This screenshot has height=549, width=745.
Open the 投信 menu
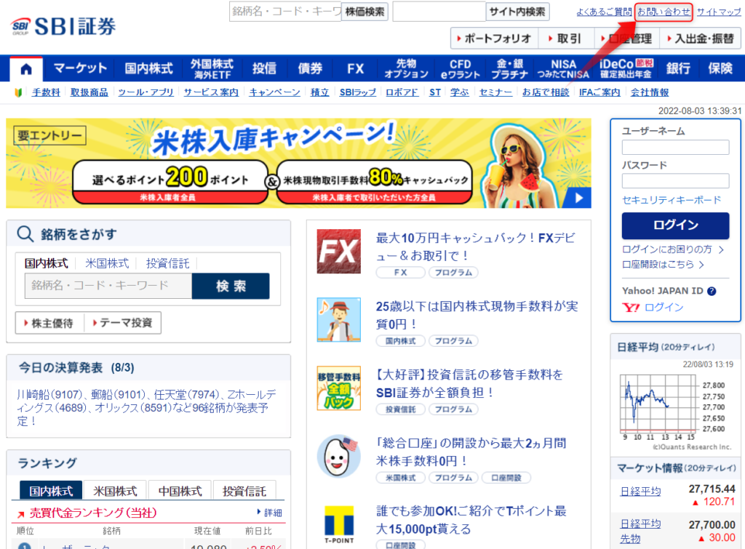(264, 69)
